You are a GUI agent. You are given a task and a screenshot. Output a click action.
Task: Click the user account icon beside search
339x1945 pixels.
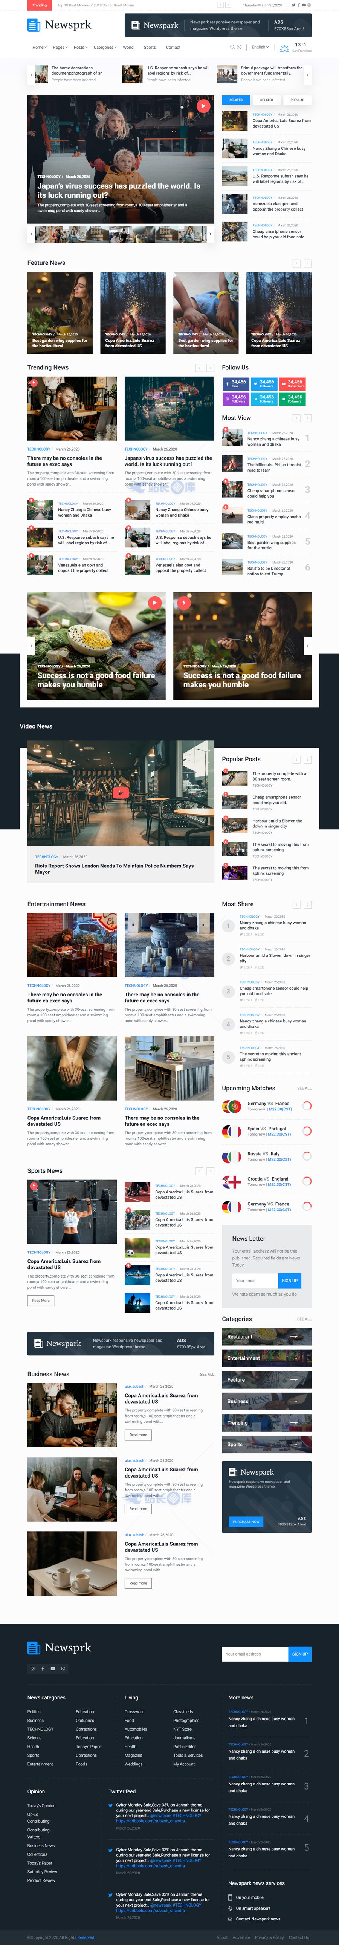coord(240,47)
